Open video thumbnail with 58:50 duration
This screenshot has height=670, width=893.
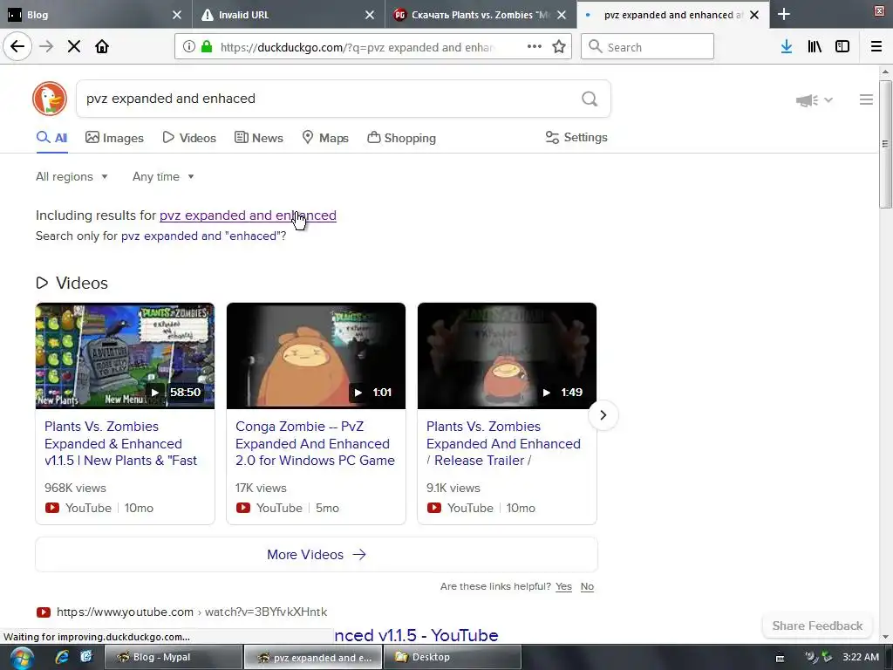(125, 356)
